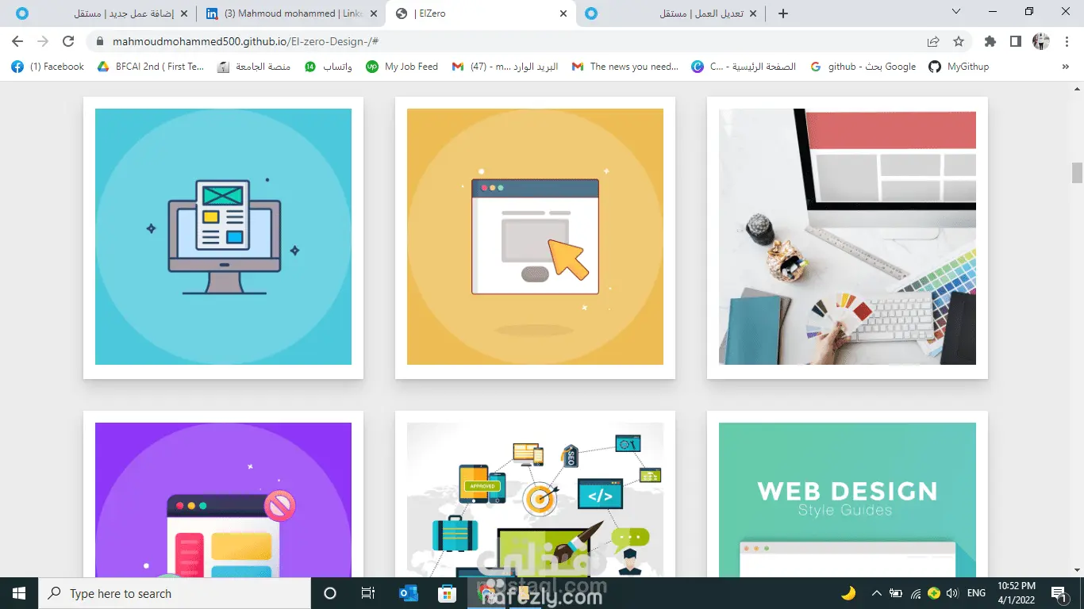
Task: Open the new tab plus button
Action: click(783, 13)
